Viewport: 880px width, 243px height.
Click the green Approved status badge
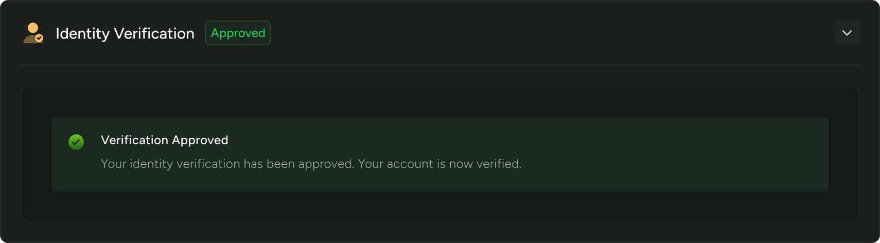click(238, 33)
